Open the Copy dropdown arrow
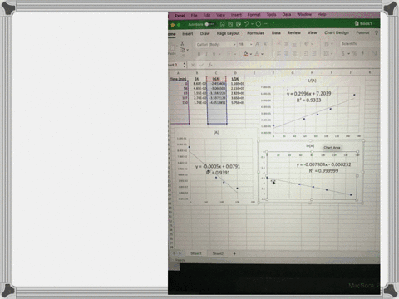 (x=188, y=50)
